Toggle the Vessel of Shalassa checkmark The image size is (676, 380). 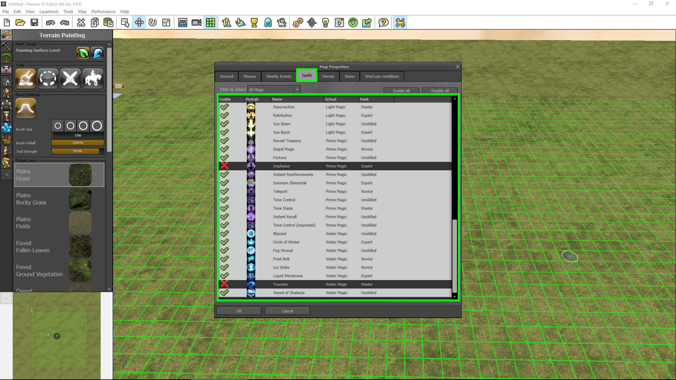(224, 293)
